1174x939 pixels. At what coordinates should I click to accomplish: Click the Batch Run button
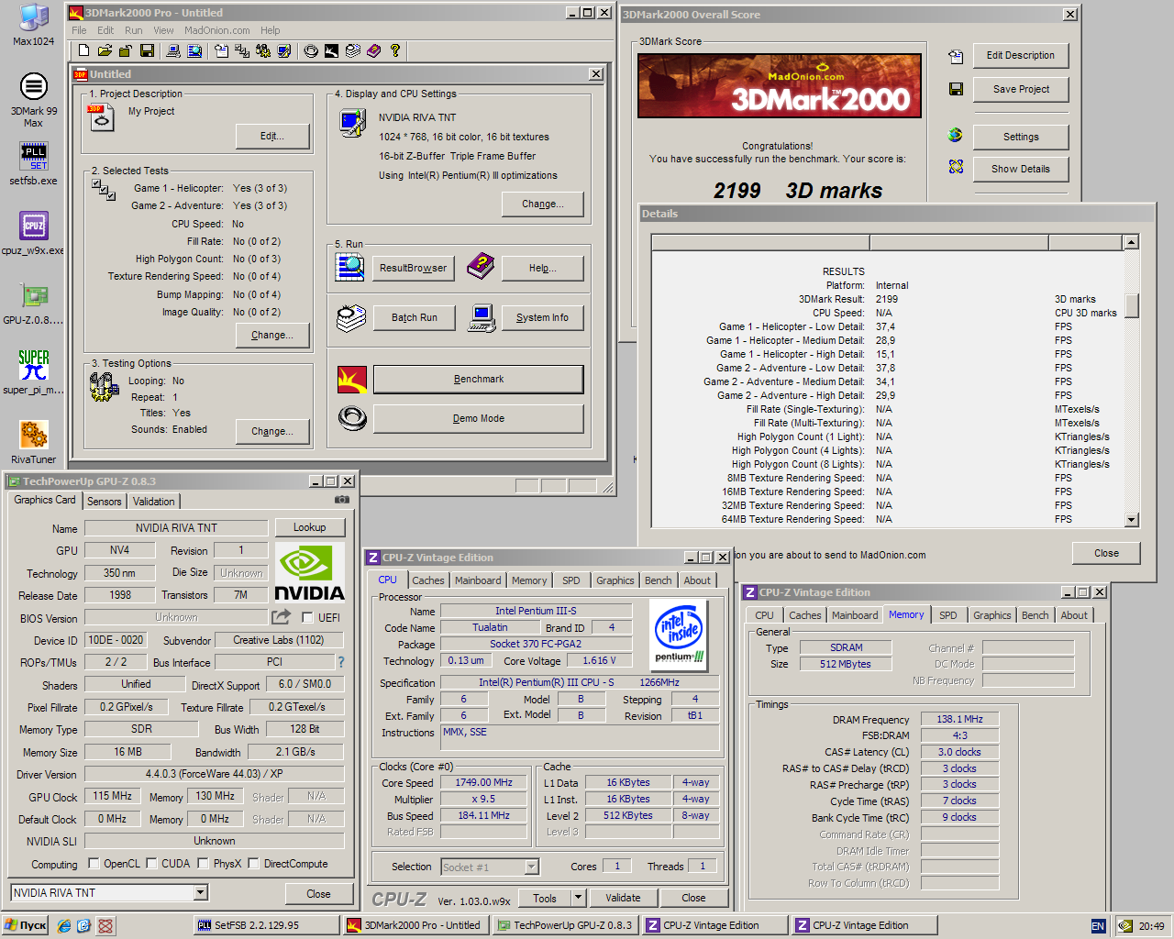(414, 317)
